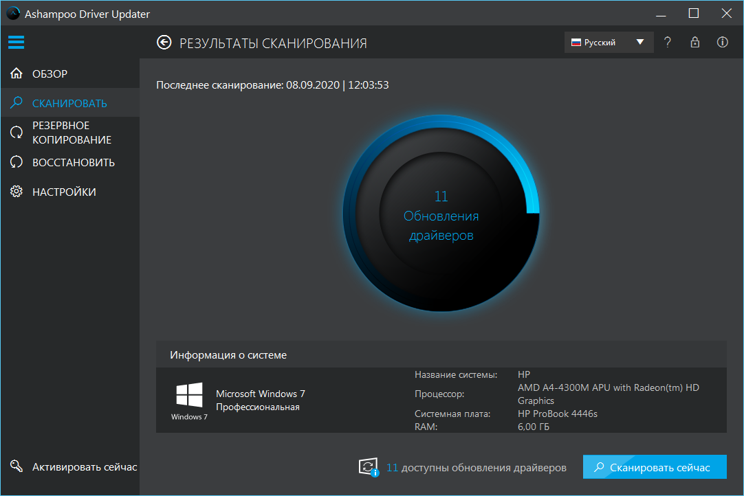Click '11 доступны обновления драйверов' link
The height and width of the screenshot is (496, 744).
477,468
